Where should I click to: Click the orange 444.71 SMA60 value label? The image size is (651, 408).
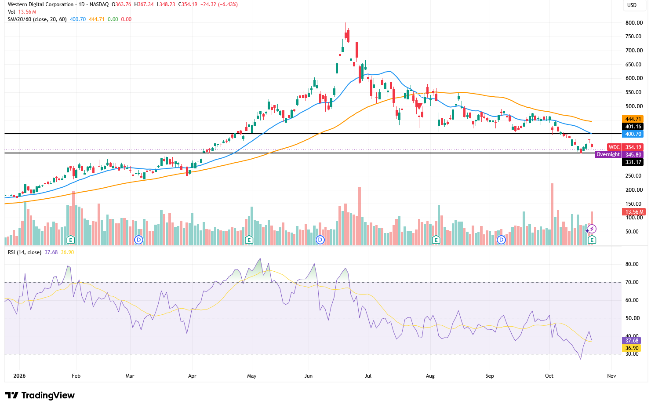(x=633, y=119)
